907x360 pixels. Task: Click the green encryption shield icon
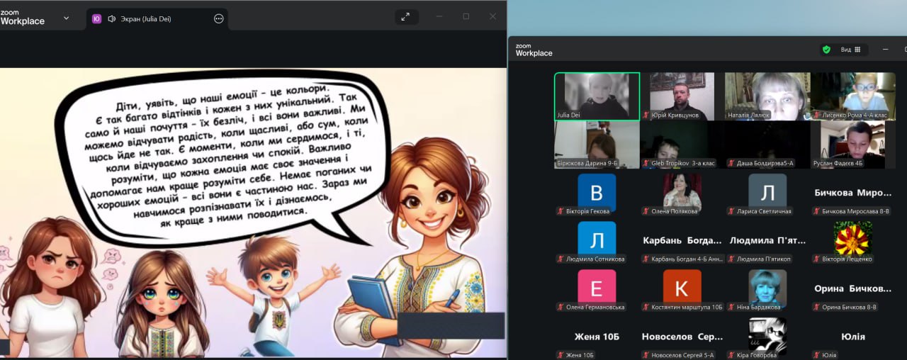coord(826,50)
